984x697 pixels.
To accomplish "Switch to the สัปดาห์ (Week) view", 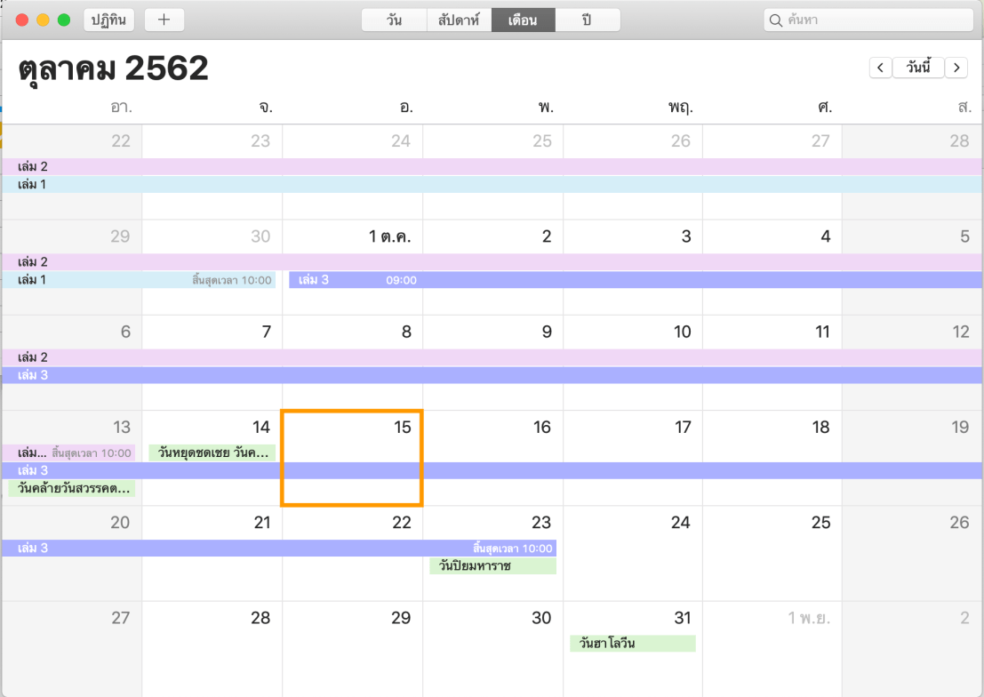I will (458, 19).
